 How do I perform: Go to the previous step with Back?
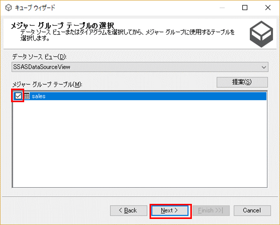(x=128, y=210)
